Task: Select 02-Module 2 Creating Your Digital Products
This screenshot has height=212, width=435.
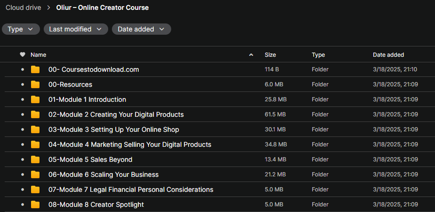Action: coord(116,114)
